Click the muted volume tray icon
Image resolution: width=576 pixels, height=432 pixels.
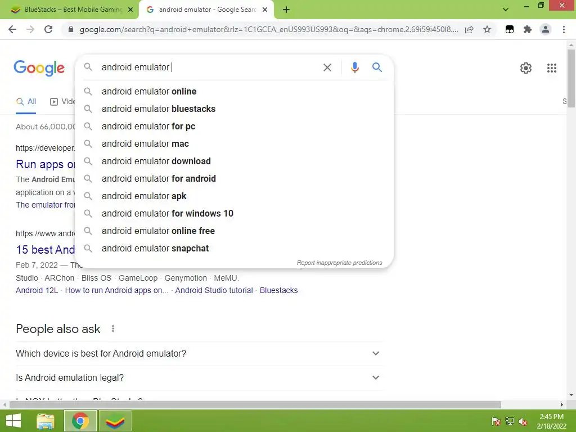tap(523, 422)
